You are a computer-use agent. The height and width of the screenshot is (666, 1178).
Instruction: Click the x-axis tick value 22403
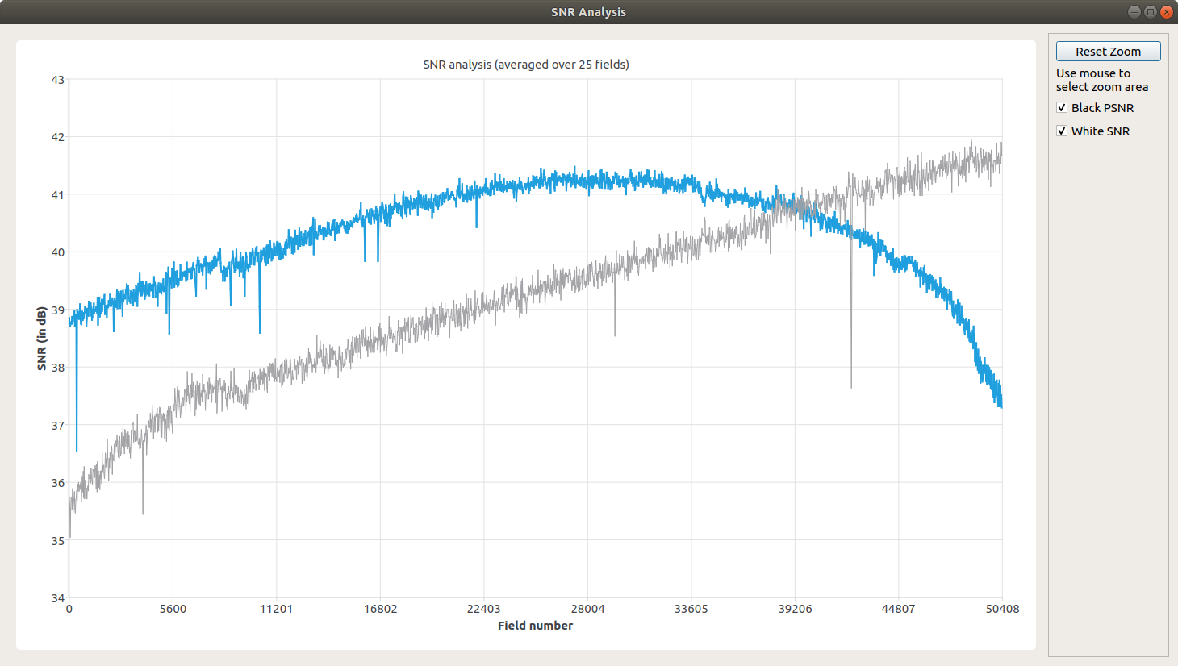[x=484, y=609]
